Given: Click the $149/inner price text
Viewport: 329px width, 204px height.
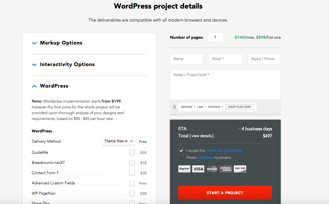Looking at the screenshot, I should (x=244, y=37).
